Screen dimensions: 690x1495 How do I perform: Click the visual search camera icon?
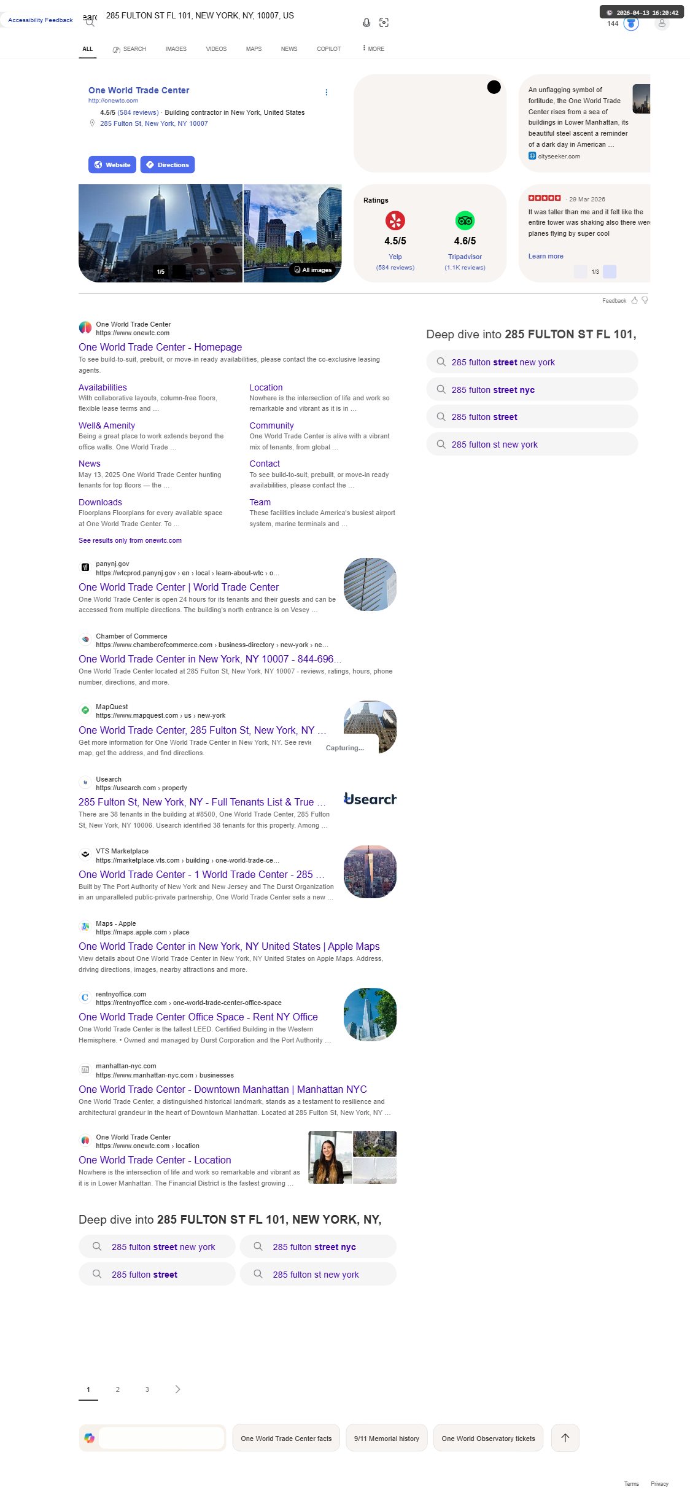[384, 23]
